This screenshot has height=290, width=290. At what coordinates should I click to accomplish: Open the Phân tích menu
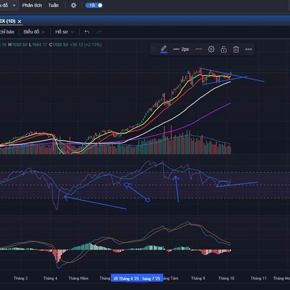32,5
